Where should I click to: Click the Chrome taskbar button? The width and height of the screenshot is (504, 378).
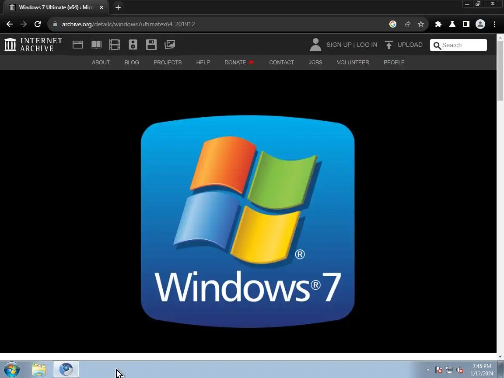66,369
